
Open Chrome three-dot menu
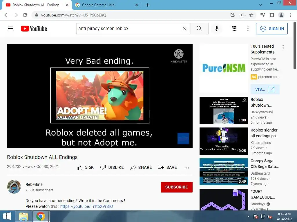291,15
